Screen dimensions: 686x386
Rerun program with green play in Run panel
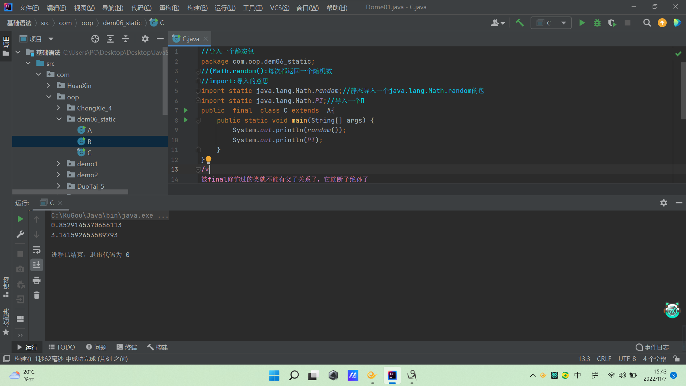point(20,219)
